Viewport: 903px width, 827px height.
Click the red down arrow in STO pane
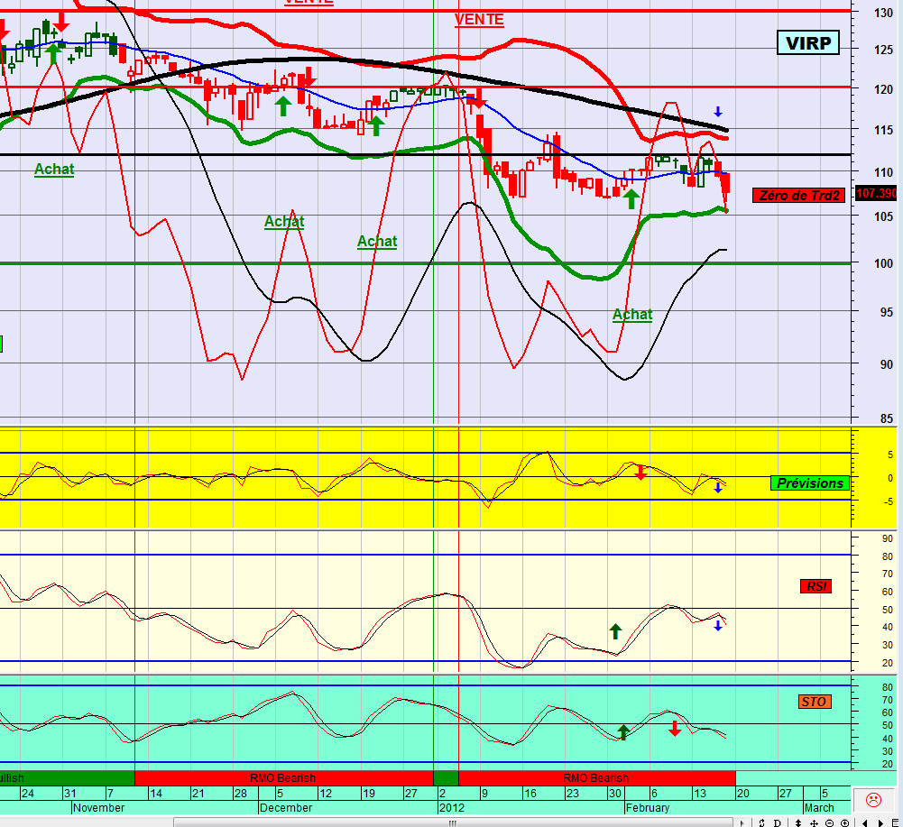pyautogui.click(x=675, y=729)
